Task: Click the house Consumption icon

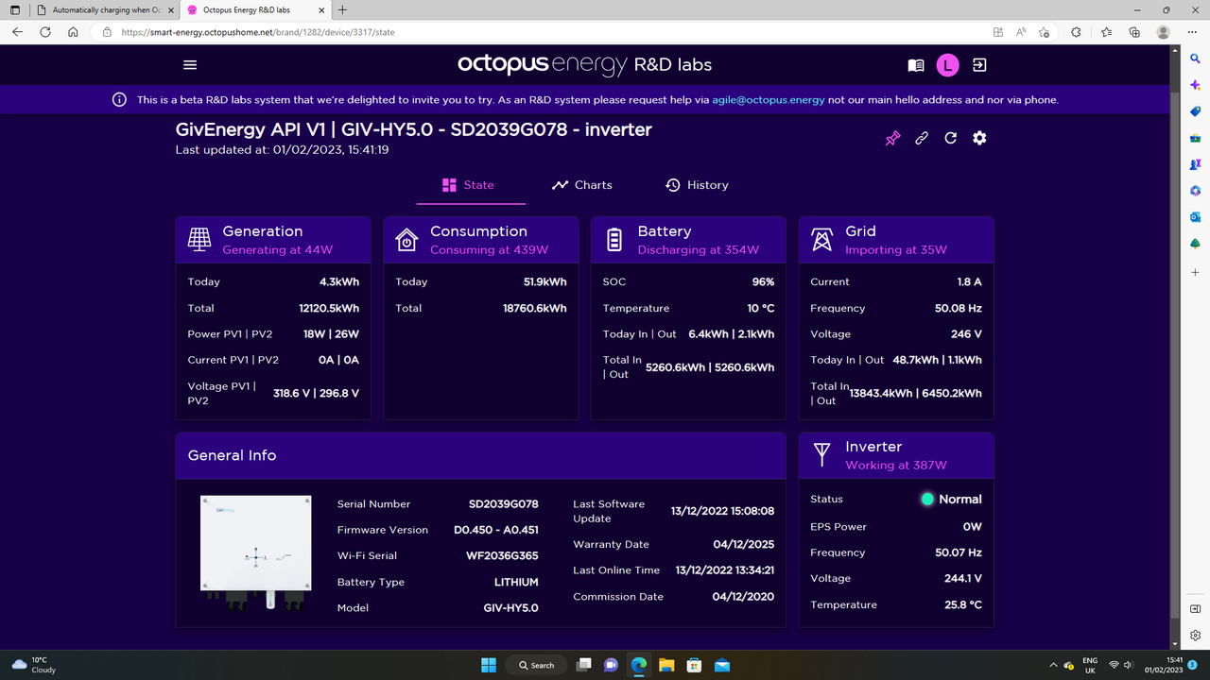Action: point(406,240)
